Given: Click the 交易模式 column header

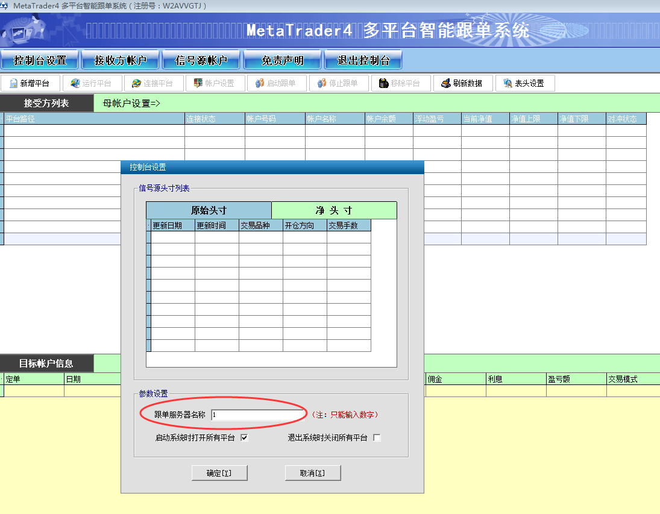Looking at the screenshot, I should click(x=633, y=379).
